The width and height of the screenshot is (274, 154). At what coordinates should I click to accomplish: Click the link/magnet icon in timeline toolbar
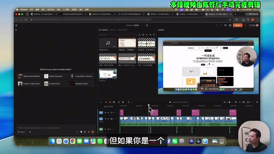[123, 102]
